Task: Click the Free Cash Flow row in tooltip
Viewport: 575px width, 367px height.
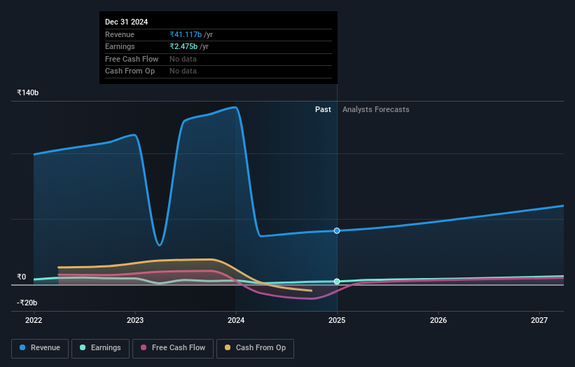Action: coord(219,59)
